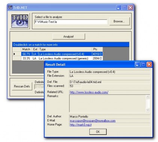
Task: Click the definitions path field beside Rescan Defs
Action: 39,87
